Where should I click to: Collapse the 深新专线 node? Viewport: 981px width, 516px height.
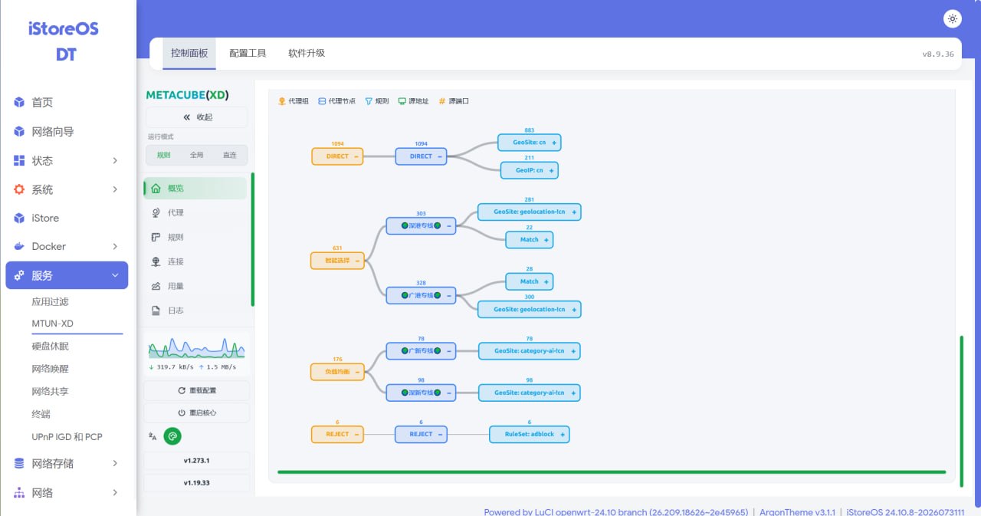coord(449,393)
